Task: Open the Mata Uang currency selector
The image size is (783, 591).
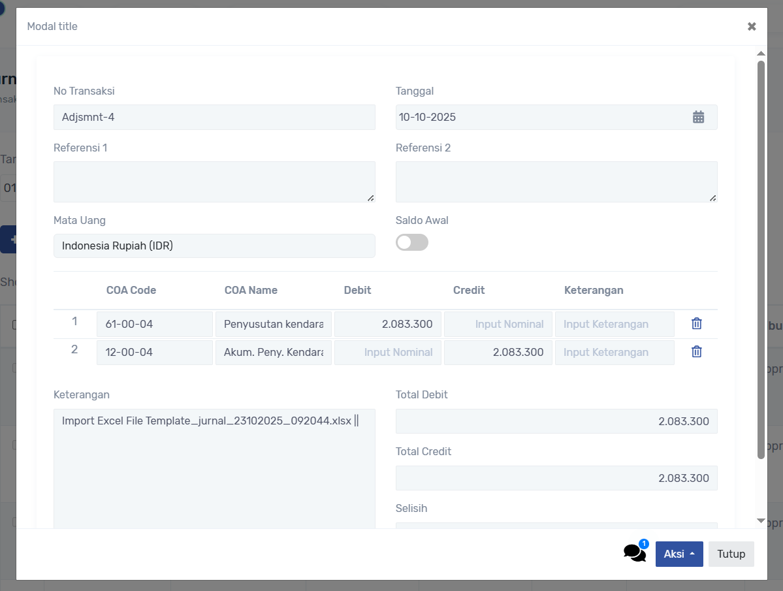Action: point(214,246)
